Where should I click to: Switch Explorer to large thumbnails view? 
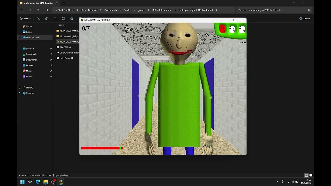[311, 175]
